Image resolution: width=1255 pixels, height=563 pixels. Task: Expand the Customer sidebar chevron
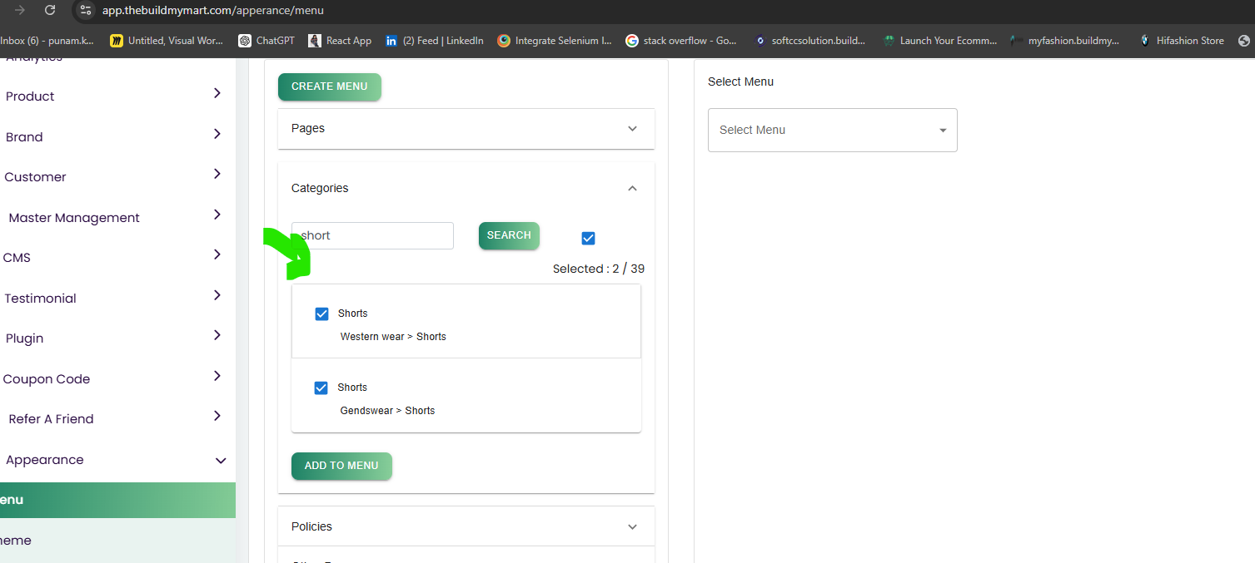[217, 174]
